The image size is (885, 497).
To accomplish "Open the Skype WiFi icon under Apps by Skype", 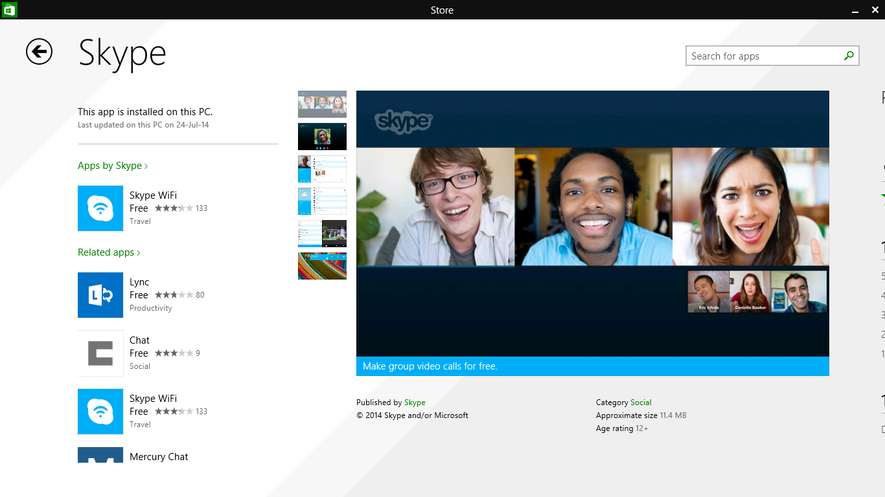I will coord(100,208).
